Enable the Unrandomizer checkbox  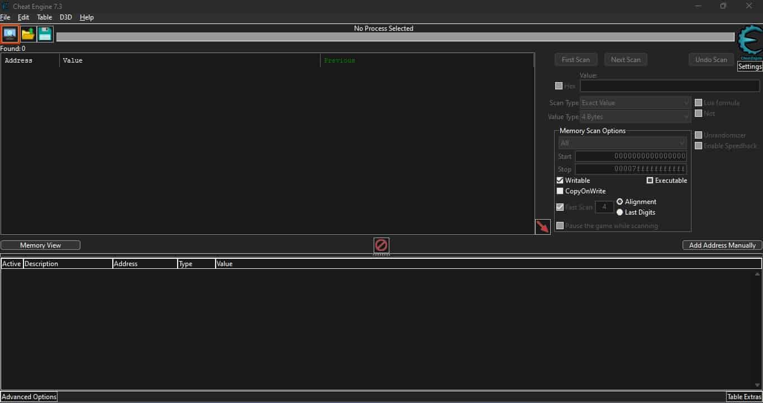[x=698, y=135]
